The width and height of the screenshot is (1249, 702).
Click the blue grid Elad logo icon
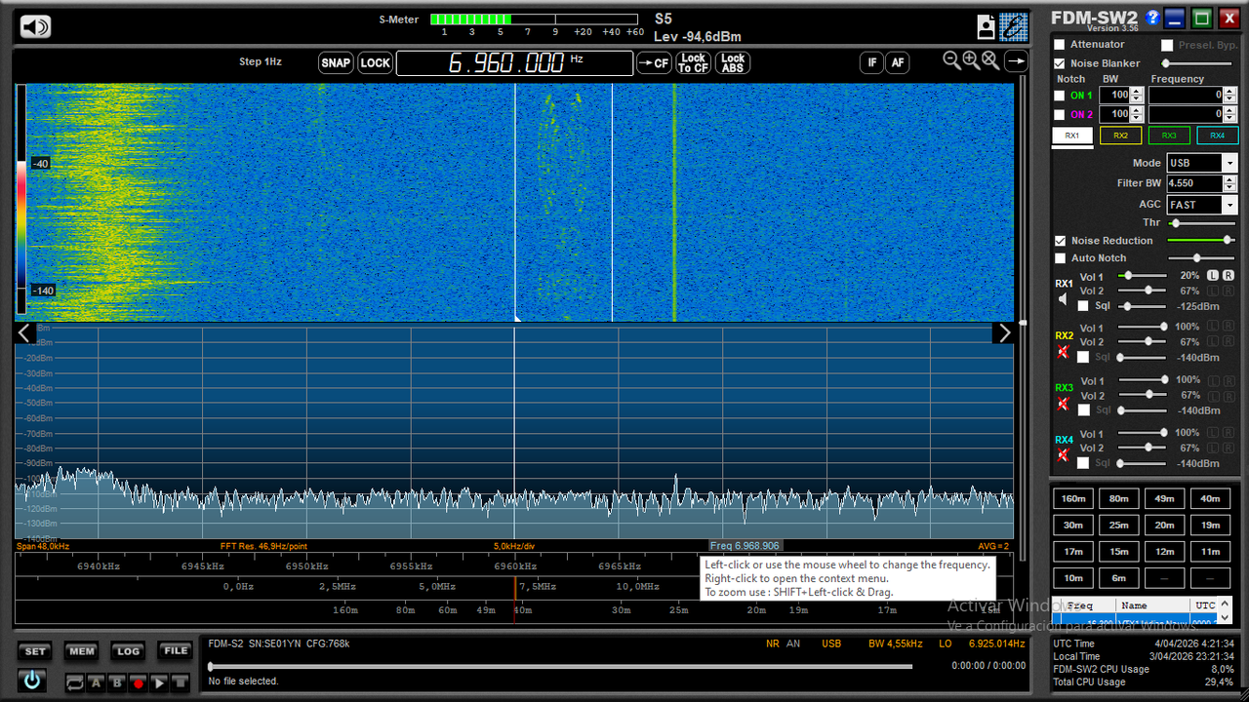(x=1014, y=26)
